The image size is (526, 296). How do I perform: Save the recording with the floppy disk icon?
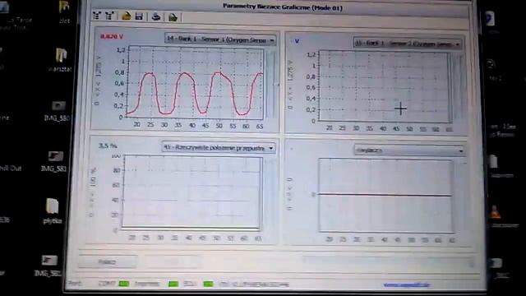click(139, 16)
